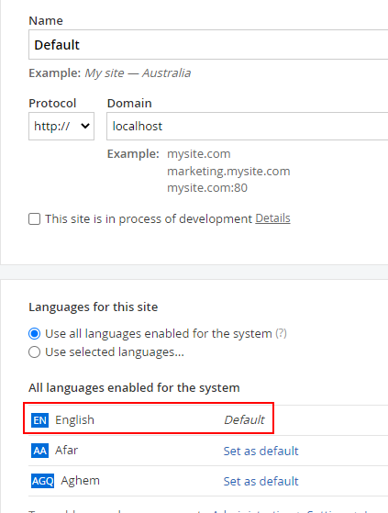The height and width of the screenshot is (513, 388).
Task: Click the EN language badge icon
Action: [x=39, y=420]
